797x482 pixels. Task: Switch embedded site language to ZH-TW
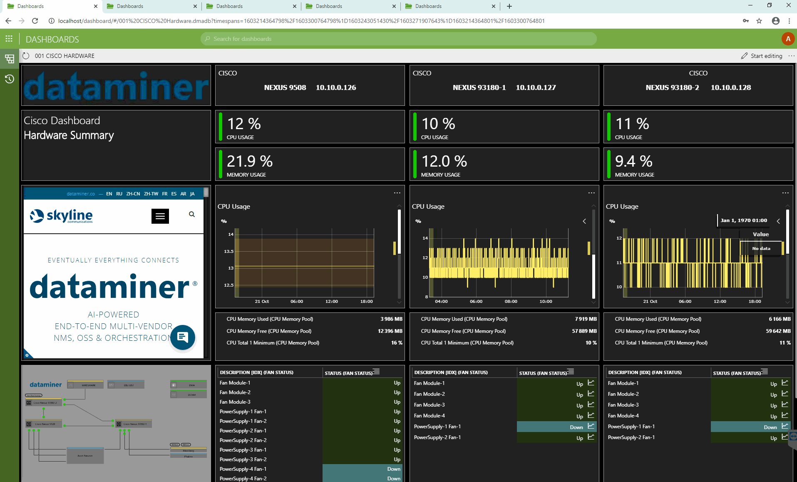(151, 194)
